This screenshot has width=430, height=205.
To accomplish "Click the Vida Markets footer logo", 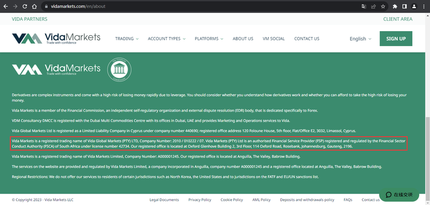I will tap(56, 69).
